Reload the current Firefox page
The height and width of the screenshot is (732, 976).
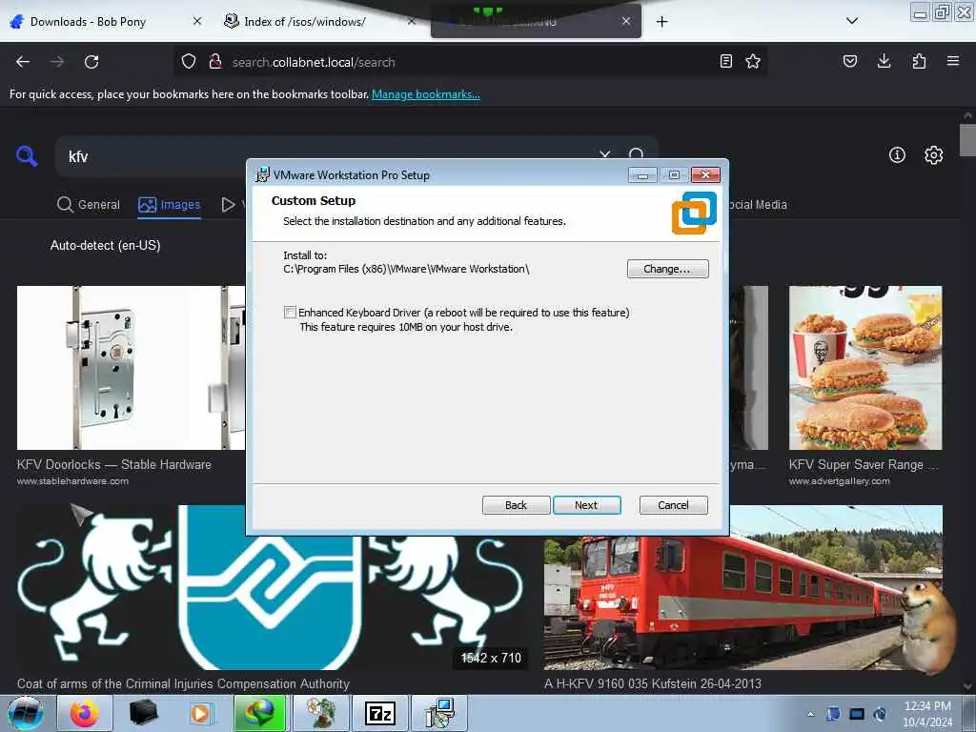[91, 62]
